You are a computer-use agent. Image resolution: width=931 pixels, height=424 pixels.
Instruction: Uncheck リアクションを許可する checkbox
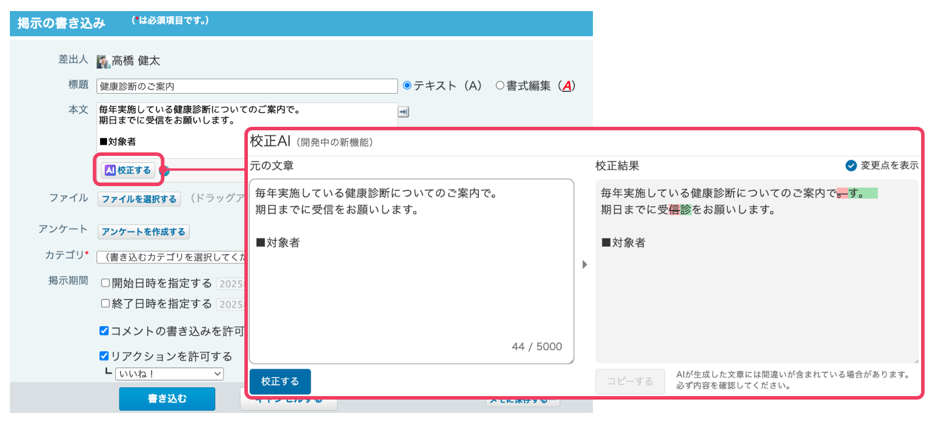pos(104,356)
